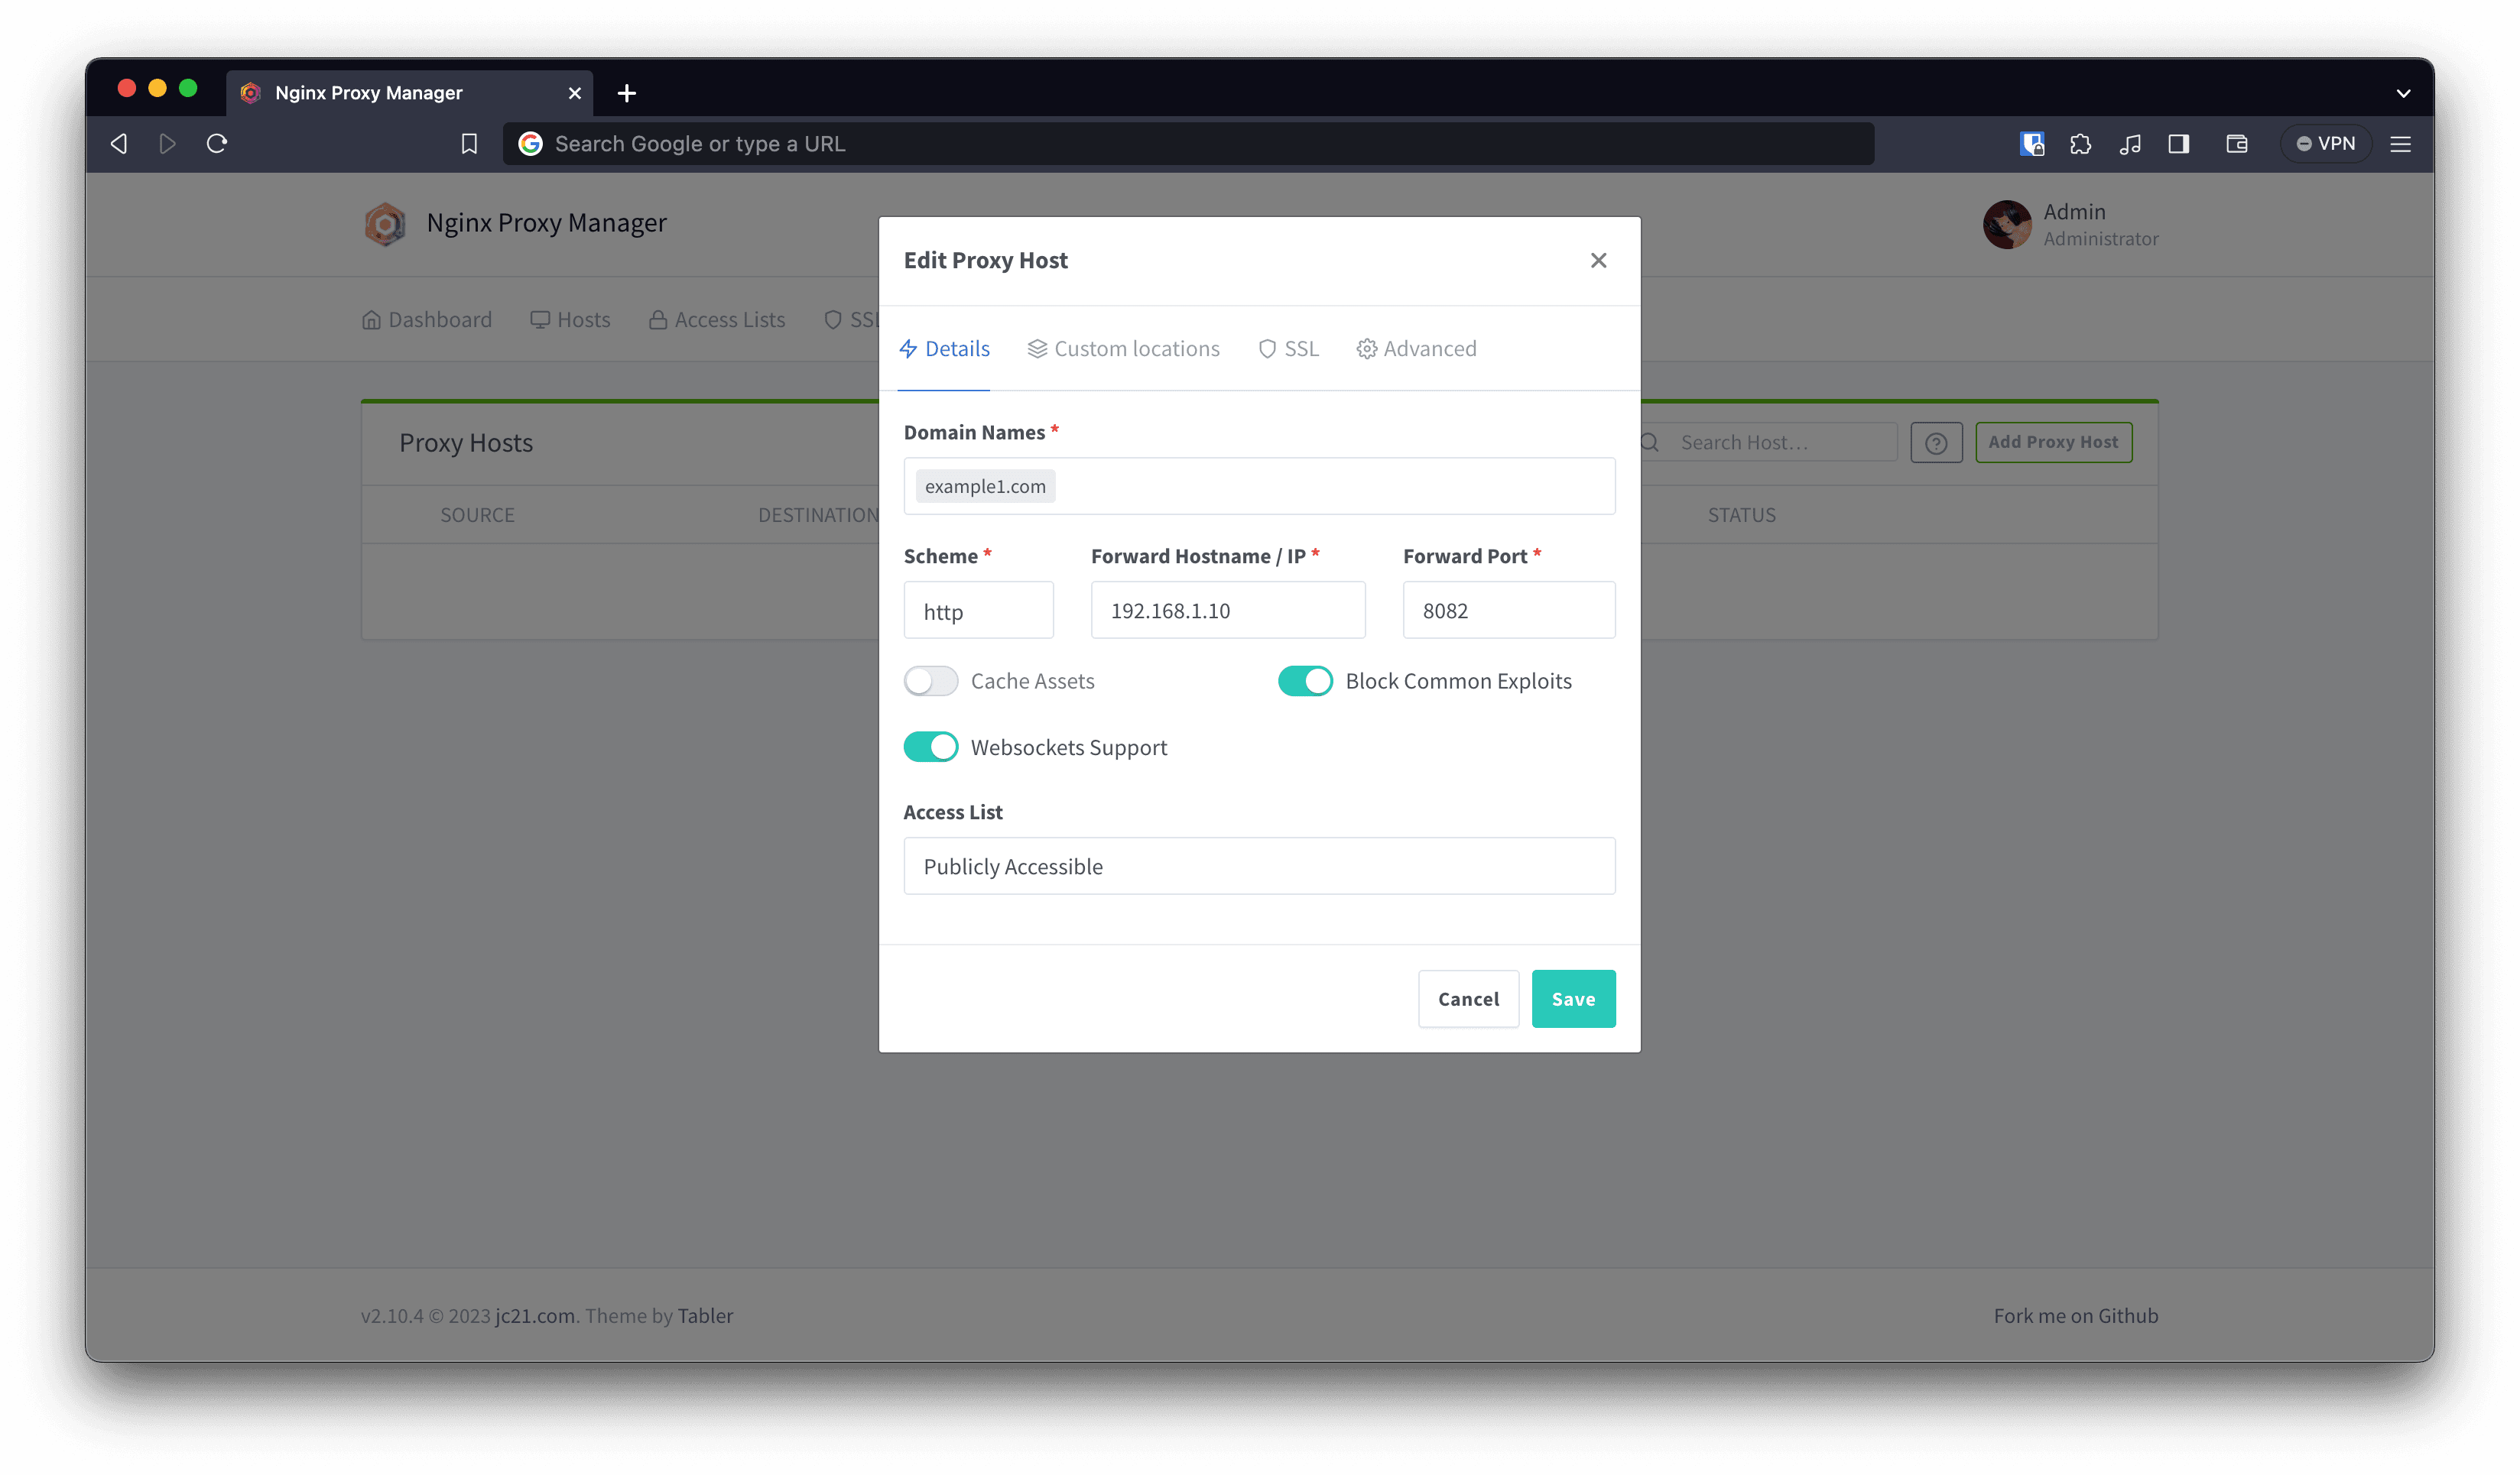Screen dimensions: 2520x1475
Task: Open the music playlist icon in toolbar
Action: coord(2130,144)
